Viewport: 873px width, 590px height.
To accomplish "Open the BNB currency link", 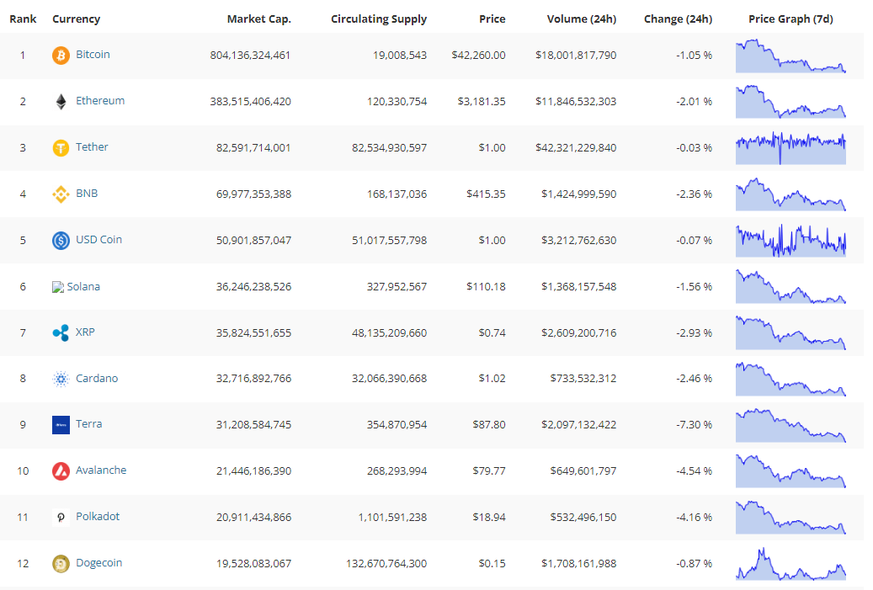I will tap(87, 193).
